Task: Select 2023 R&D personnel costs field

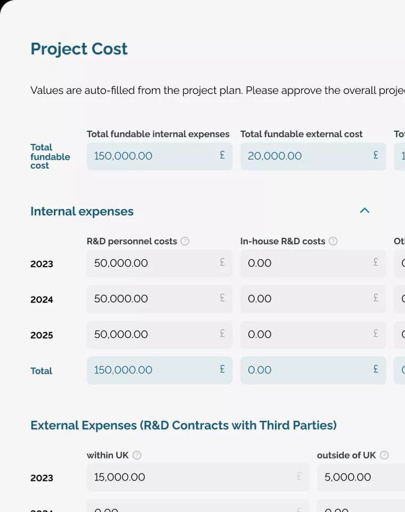Action: pyautogui.click(x=159, y=263)
